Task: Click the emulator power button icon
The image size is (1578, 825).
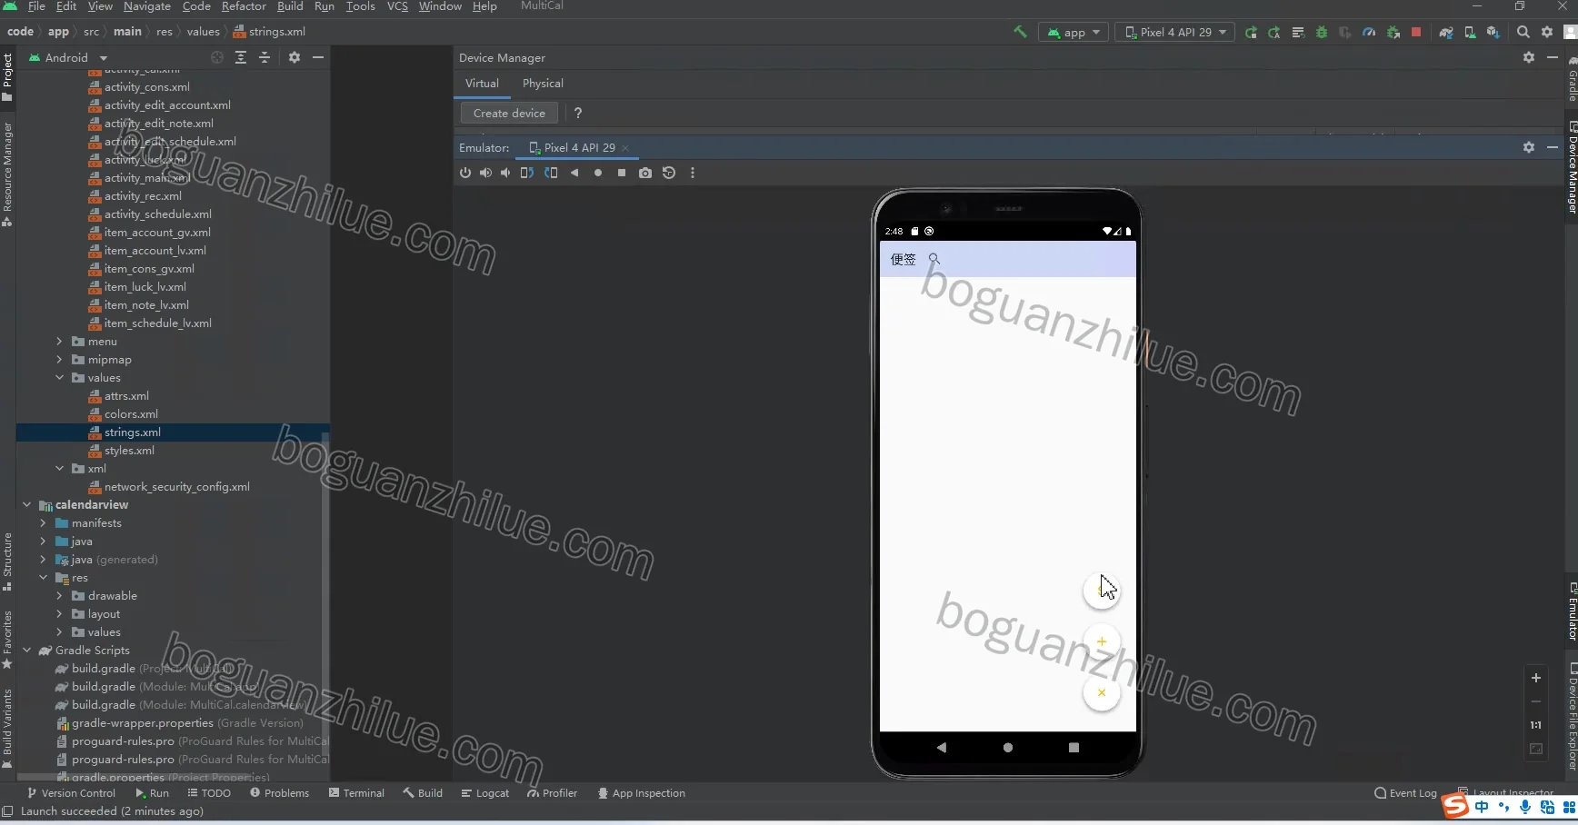Action: click(465, 173)
